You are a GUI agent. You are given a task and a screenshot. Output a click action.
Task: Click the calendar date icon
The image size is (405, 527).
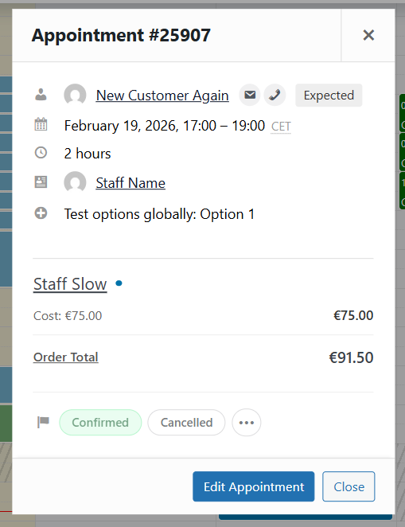click(41, 124)
